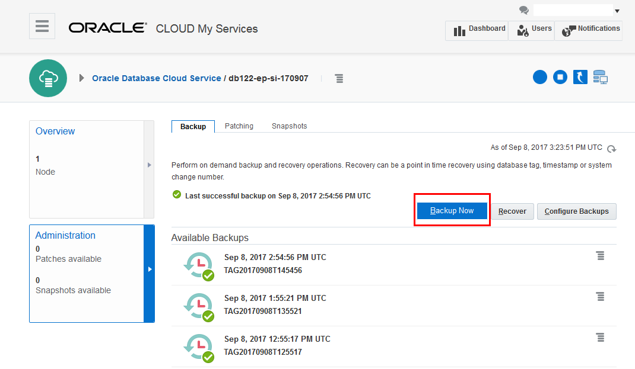Open the menu for backup TAG20170908T135521

pyautogui.click(x=600, y=296)
